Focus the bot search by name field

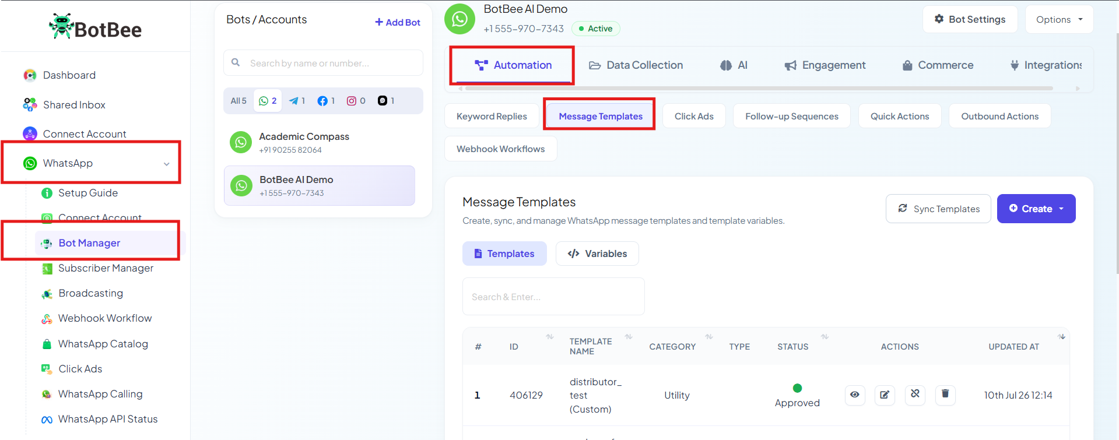(x=323, y=63)
